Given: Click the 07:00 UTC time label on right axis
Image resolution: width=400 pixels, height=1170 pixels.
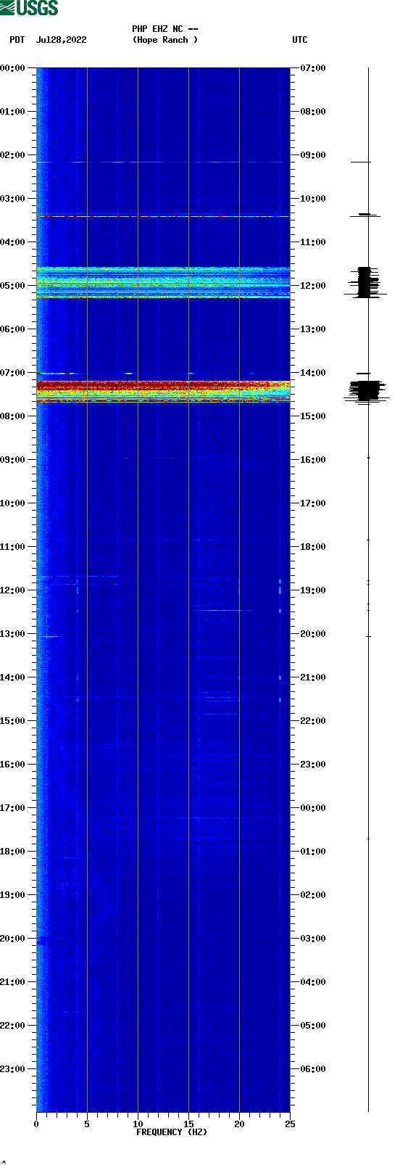Looking at the screenshot, I should (313, 68).
